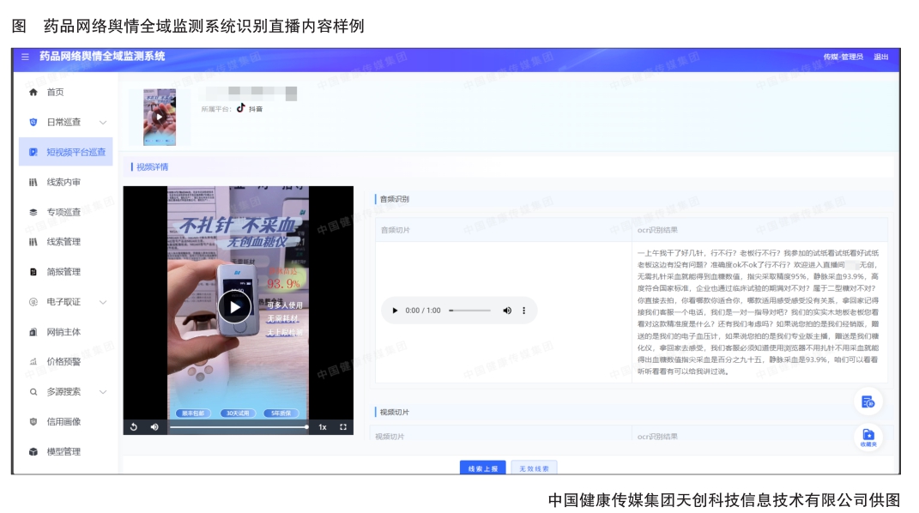919x513 pixels.
Task: Play the audio clip in 音频切片
Action: pos(395,311)
